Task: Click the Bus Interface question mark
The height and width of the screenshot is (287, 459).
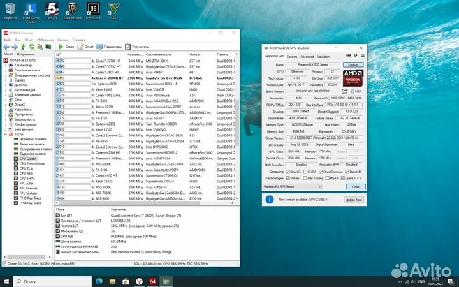Action: coord(363,105)
